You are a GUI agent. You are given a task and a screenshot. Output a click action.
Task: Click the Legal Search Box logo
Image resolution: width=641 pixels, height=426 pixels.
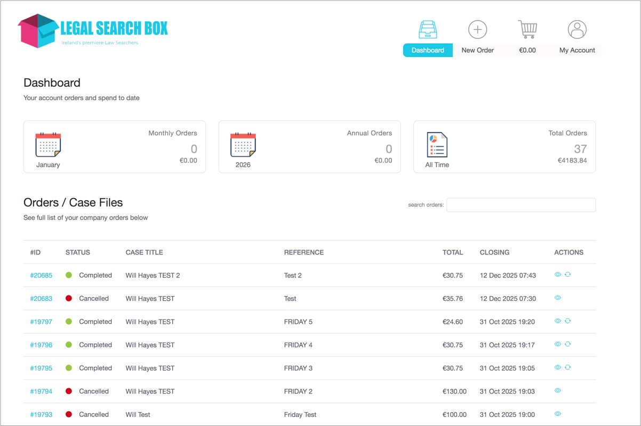93,30
